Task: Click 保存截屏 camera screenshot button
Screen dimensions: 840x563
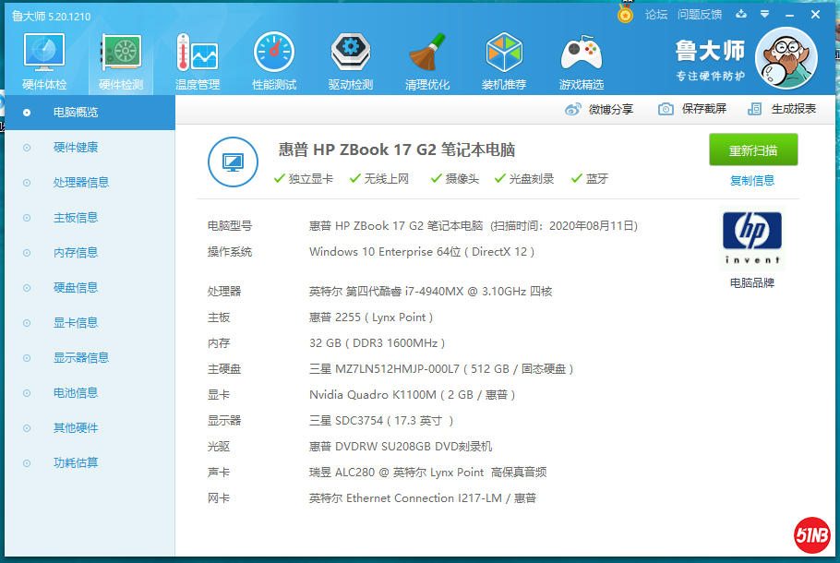Action: pyautogui.click(x=692, y=109)
